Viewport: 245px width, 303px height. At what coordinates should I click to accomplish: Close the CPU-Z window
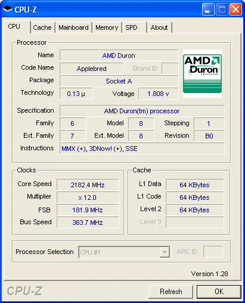(x=235, y=9)
